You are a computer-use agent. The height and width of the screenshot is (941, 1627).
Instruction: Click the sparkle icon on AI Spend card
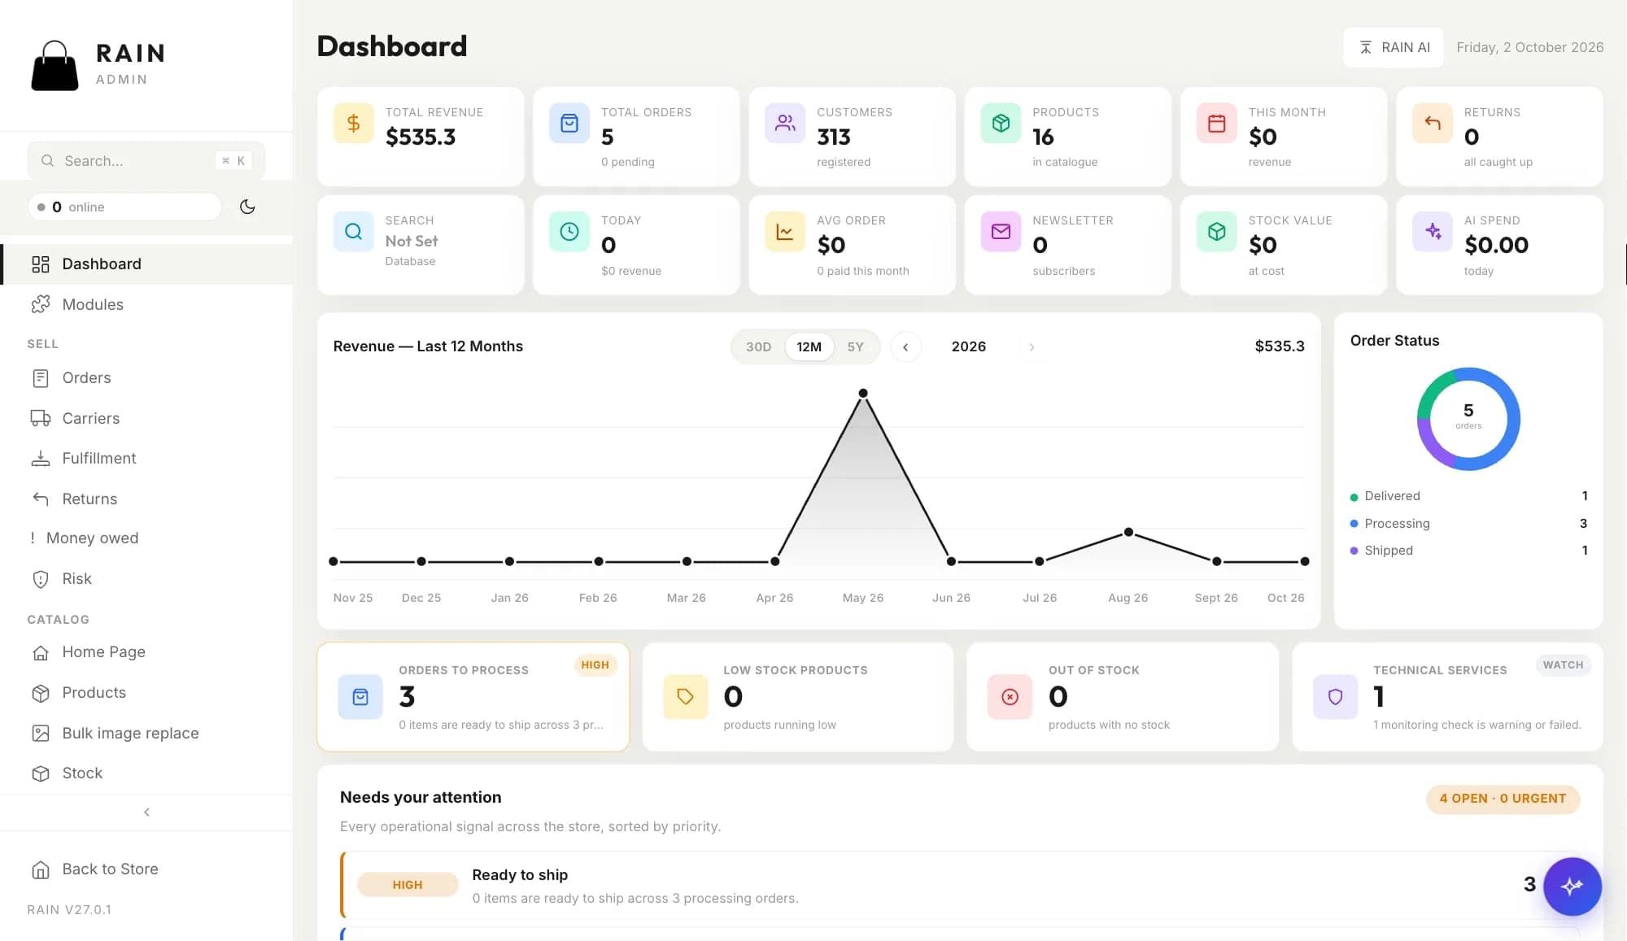[1433, 232]
